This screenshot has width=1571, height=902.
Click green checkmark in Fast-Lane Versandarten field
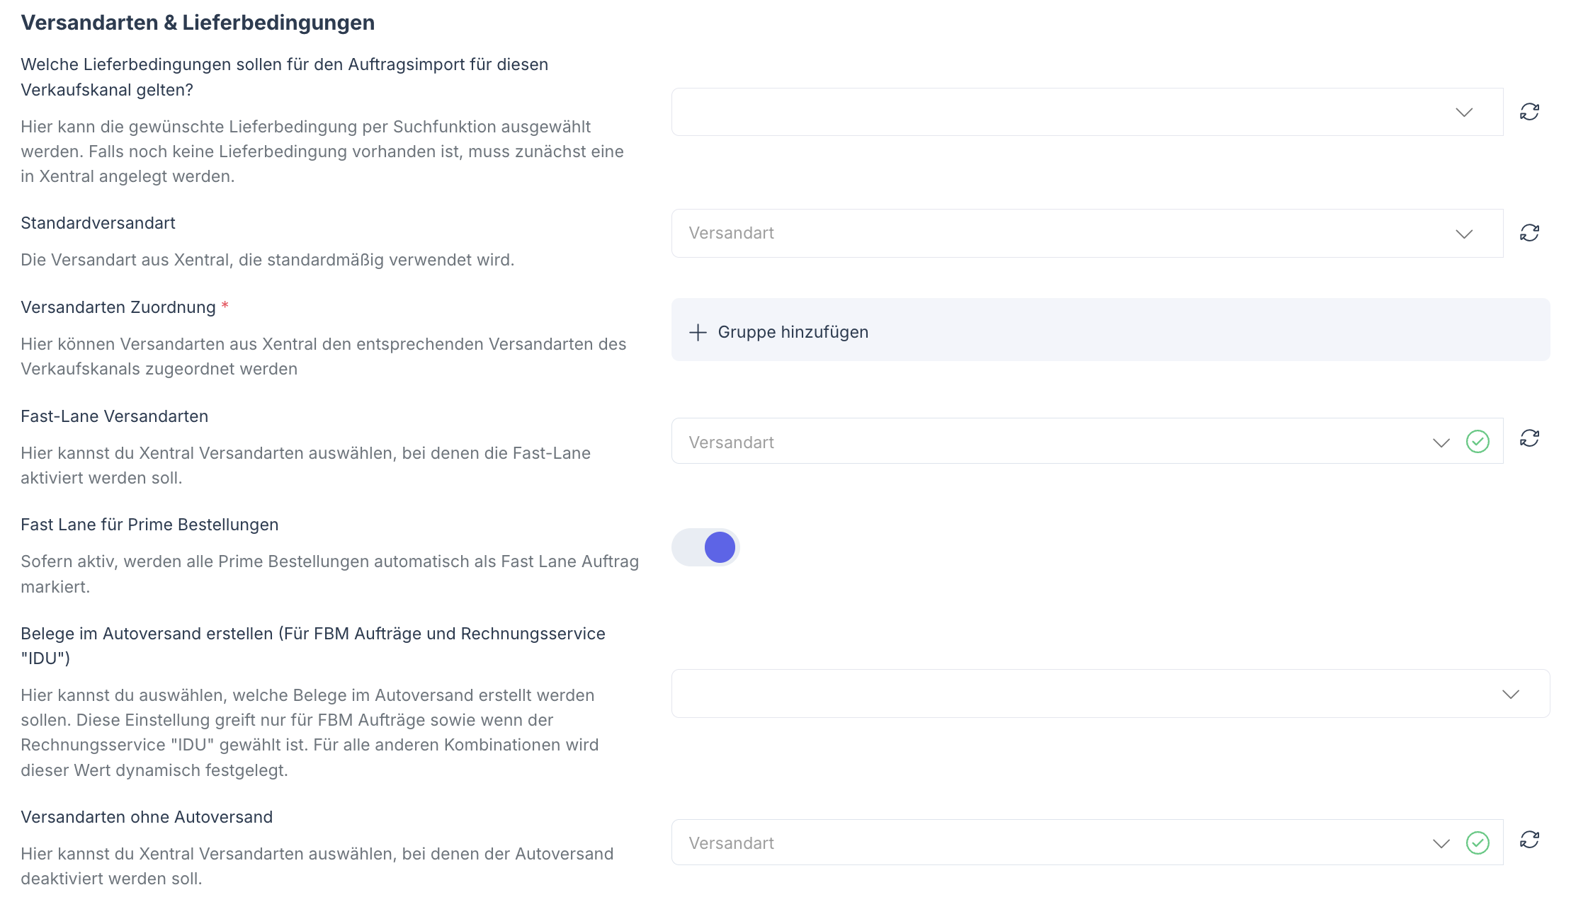click(x=1478, y=442)
